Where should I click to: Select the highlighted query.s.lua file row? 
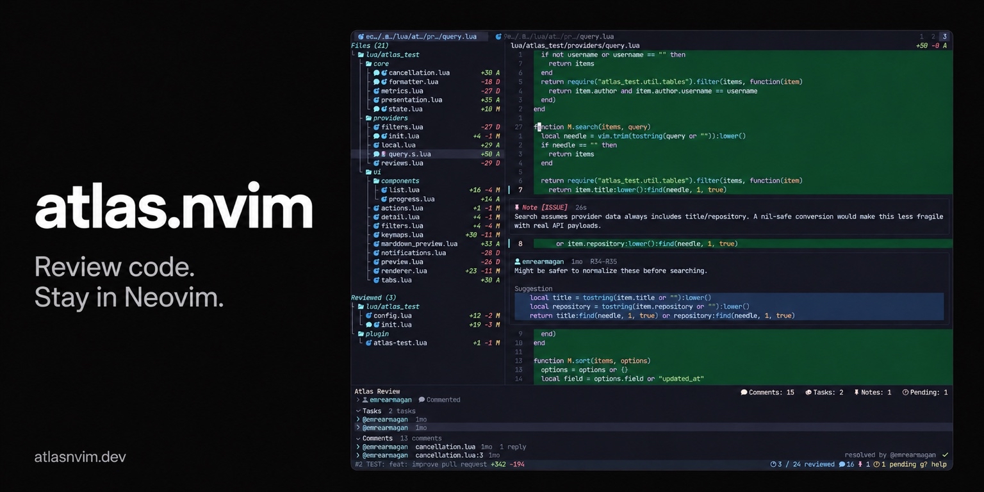pos(427,154)
